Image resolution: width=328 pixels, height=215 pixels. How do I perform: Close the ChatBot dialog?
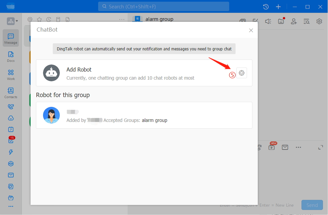point(251,30)
